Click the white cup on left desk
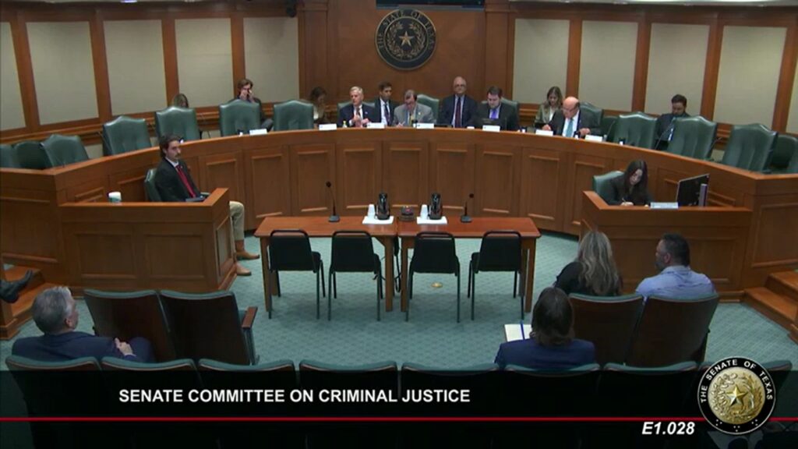Screen dimensions: 798x449 [115, 197]
